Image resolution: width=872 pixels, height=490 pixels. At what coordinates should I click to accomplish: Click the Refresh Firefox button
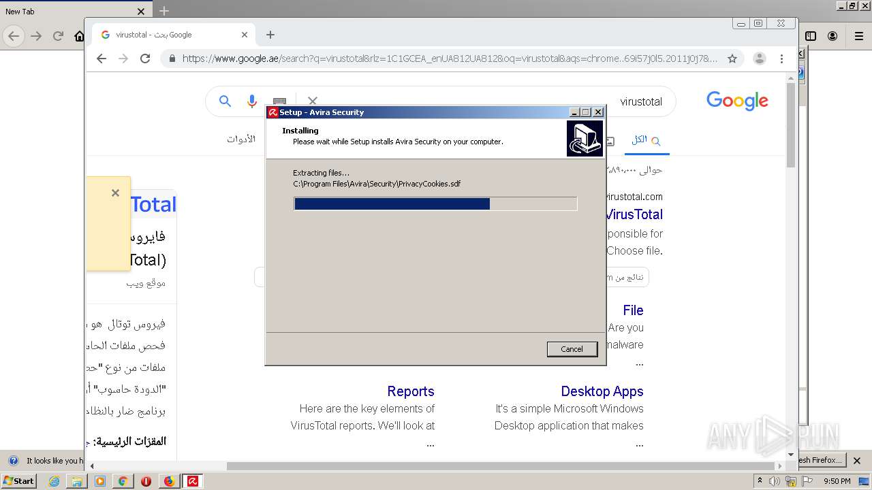pos(821,460)
